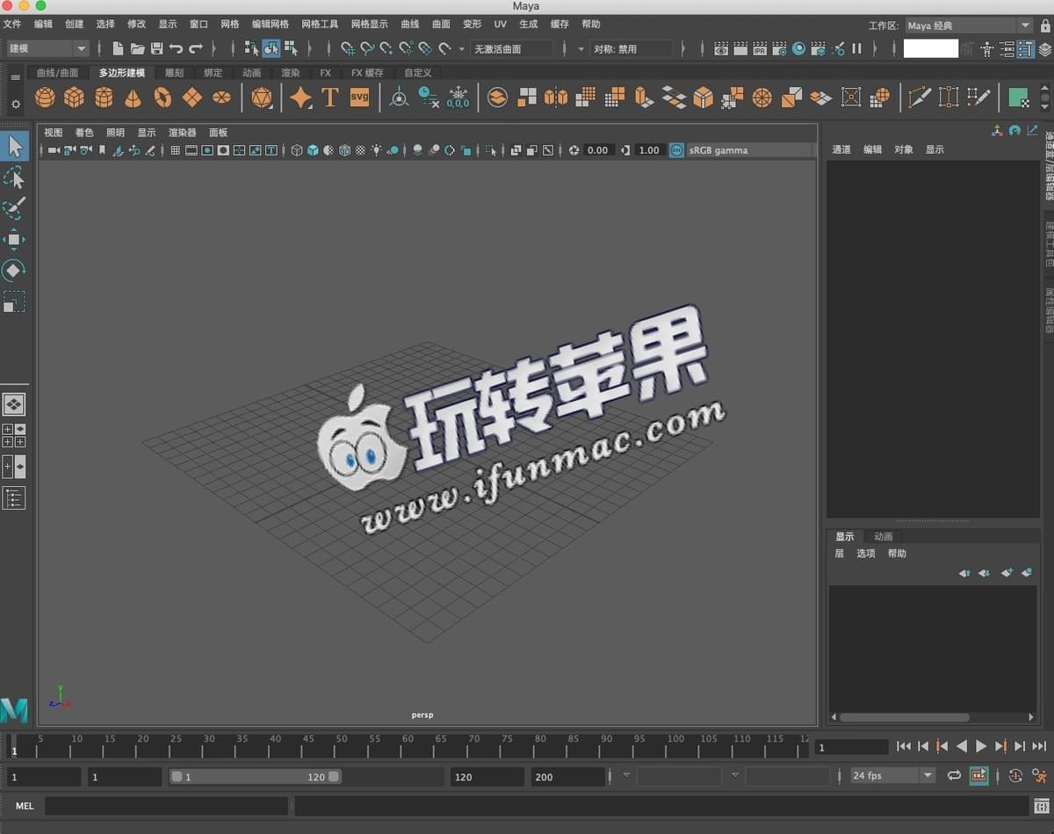The width and height of the screenshot is (1054, 834).
Task: Select the Paint selection tool
Action: pyautogui.click(x=14, y=208)
